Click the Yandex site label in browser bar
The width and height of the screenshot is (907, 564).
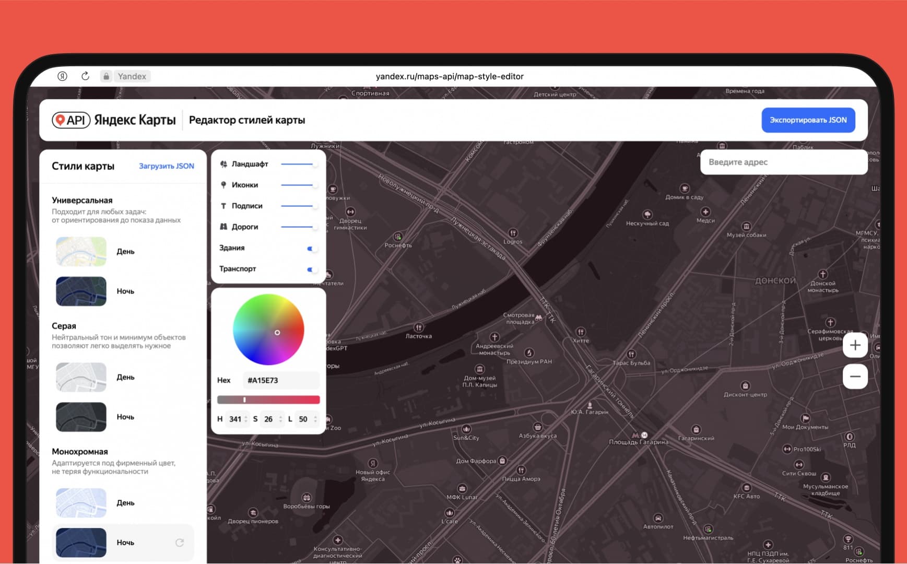click(132, 76)
